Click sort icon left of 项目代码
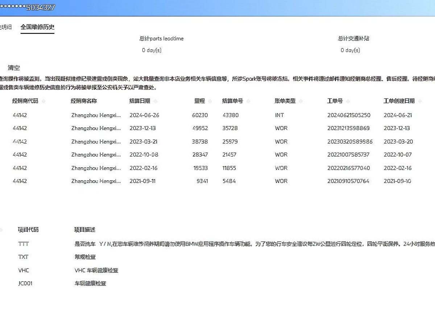435x326 pixels. (x=1, y=230)
